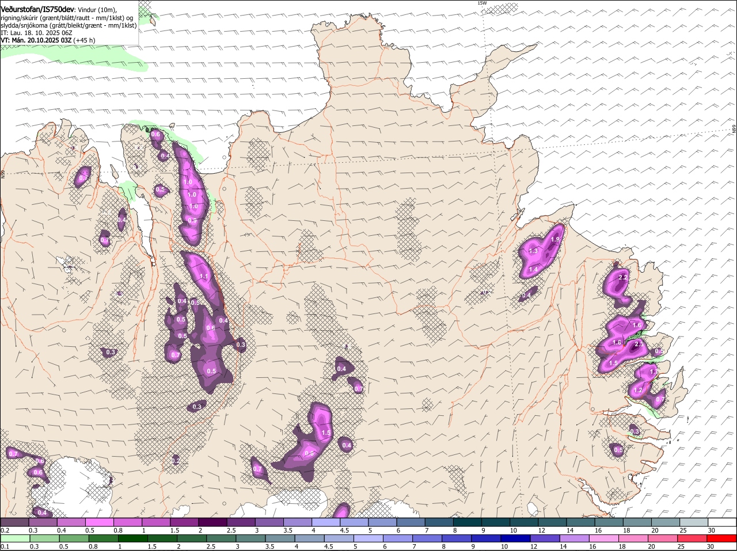Click the 1.1 precipitation value on the map

[x=203, y=276]
